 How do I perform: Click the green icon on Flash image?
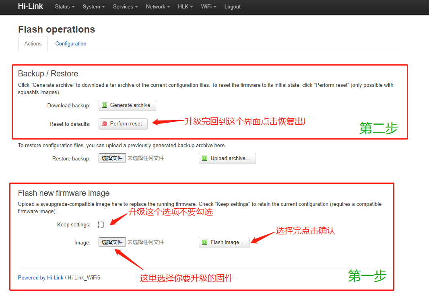point(205,242)
